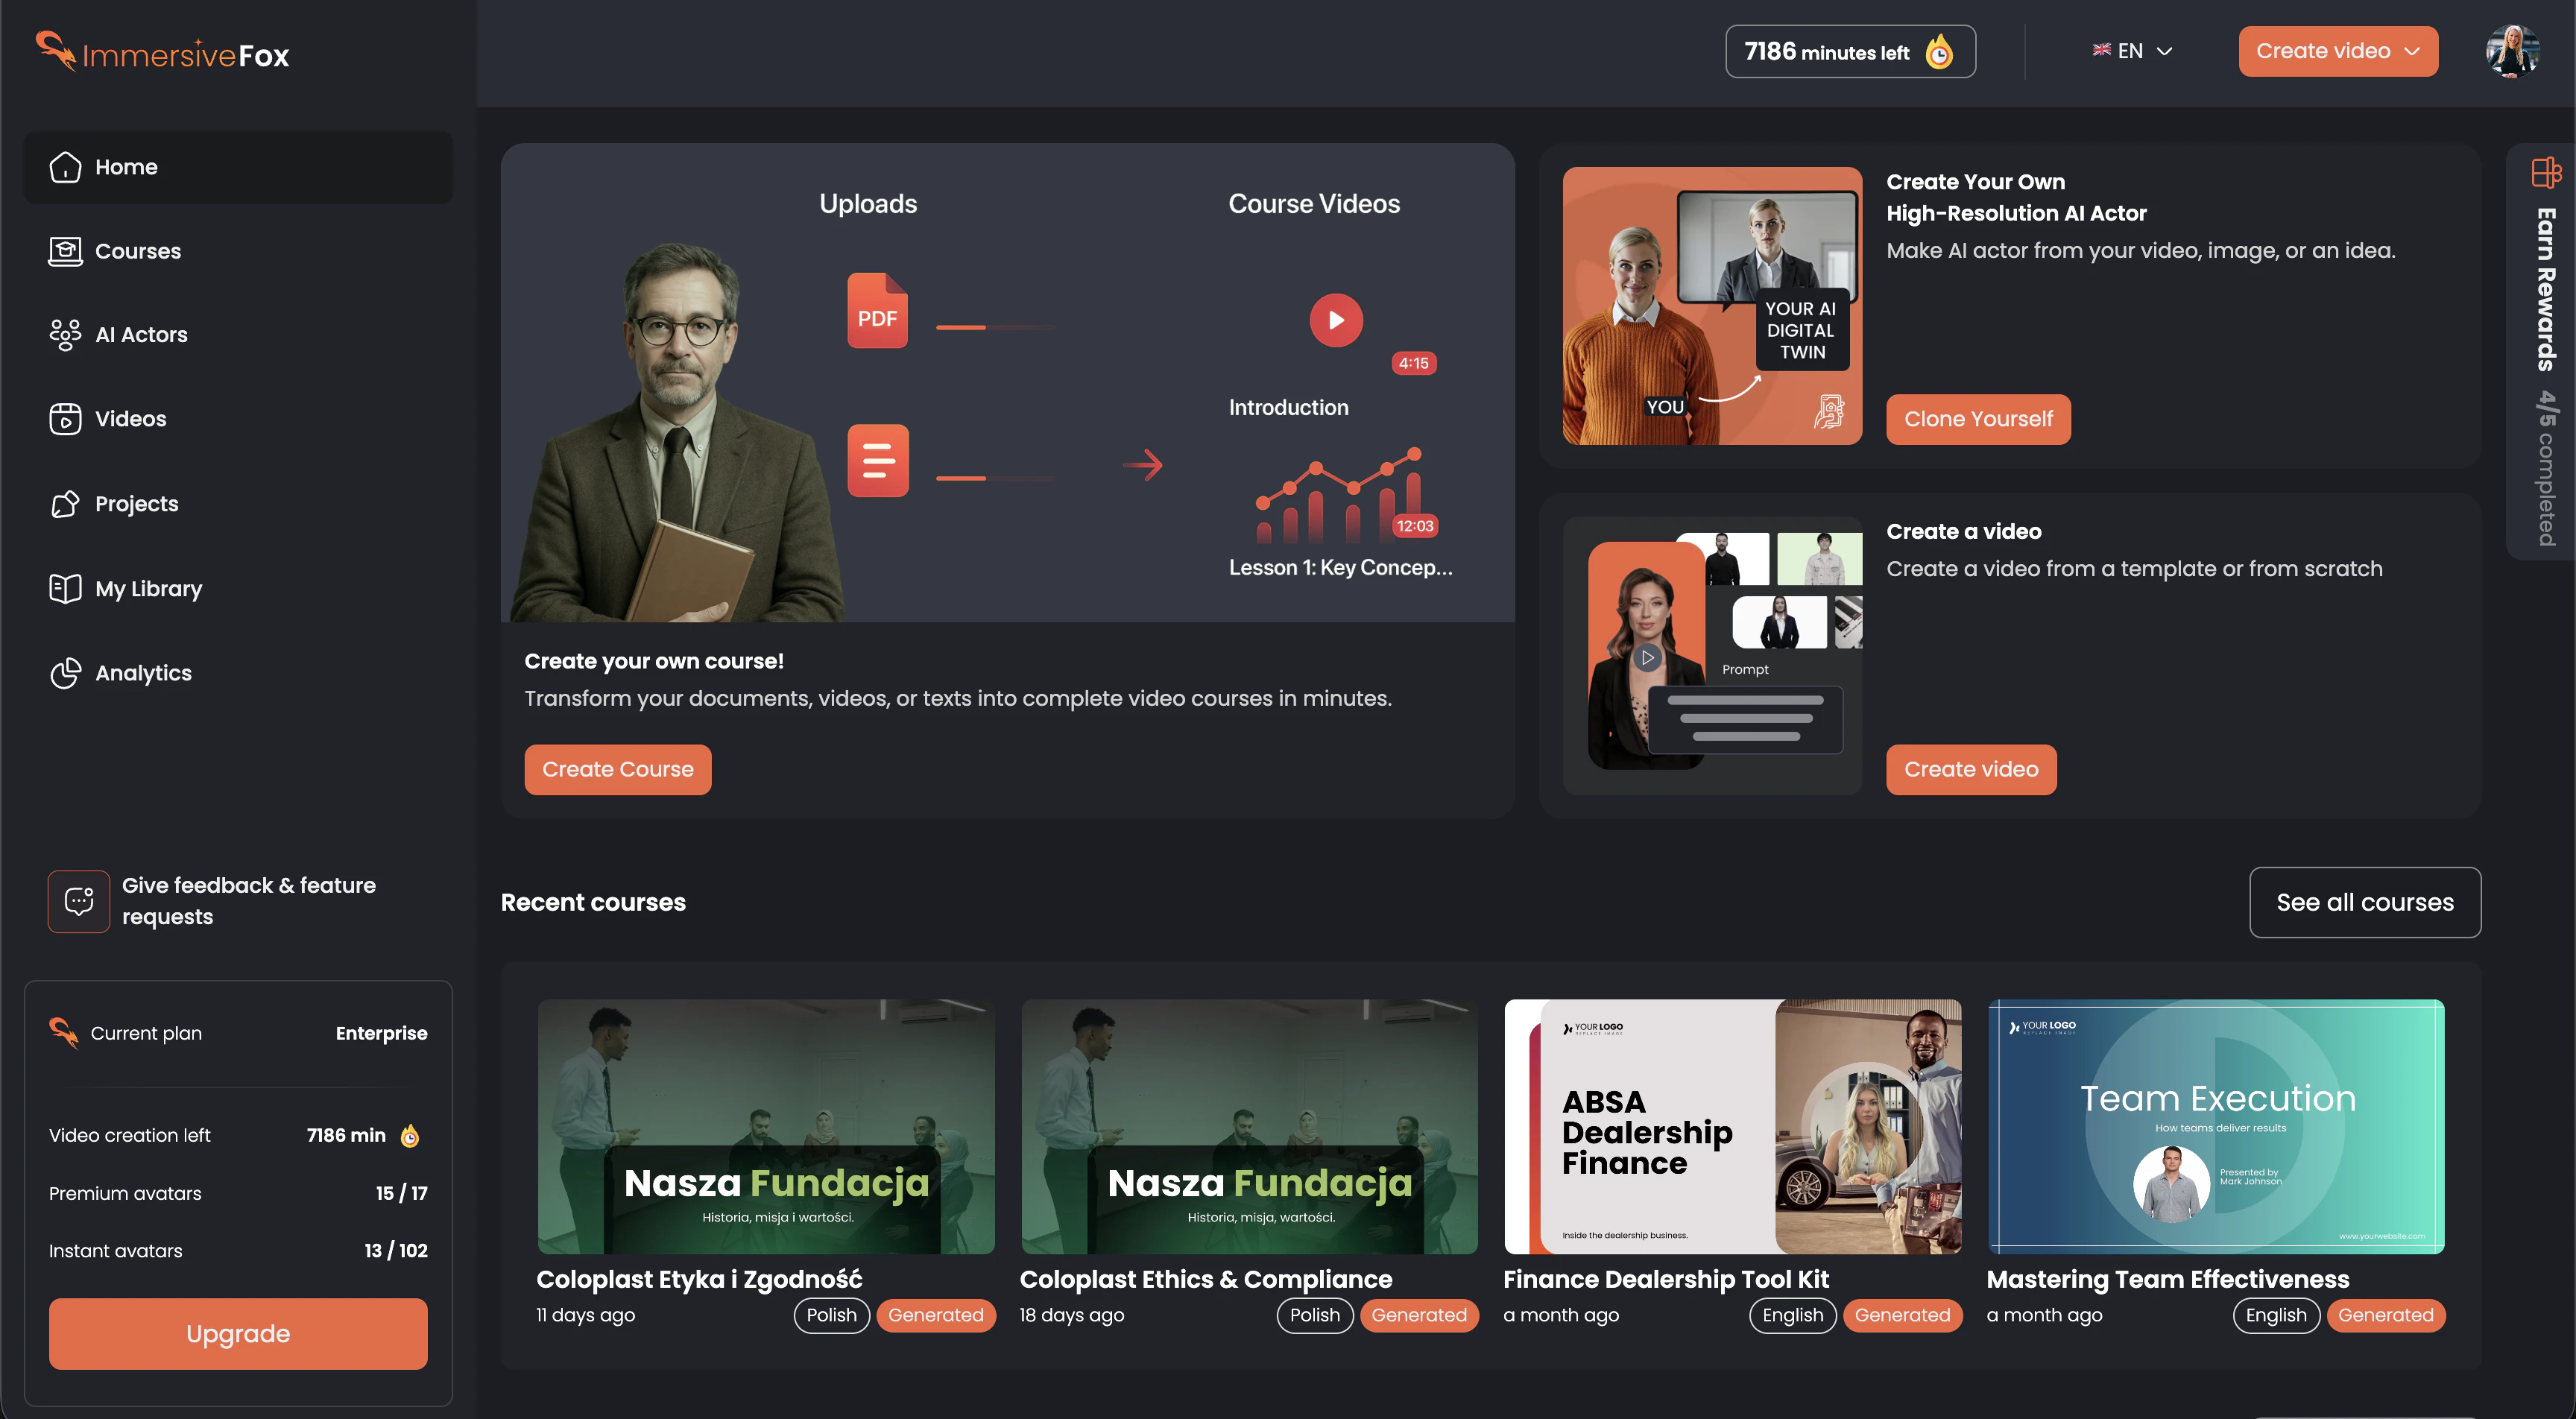Click the See all courses button
Viewport: 2576px width, 1419px height.
[x=2364, y=902]
